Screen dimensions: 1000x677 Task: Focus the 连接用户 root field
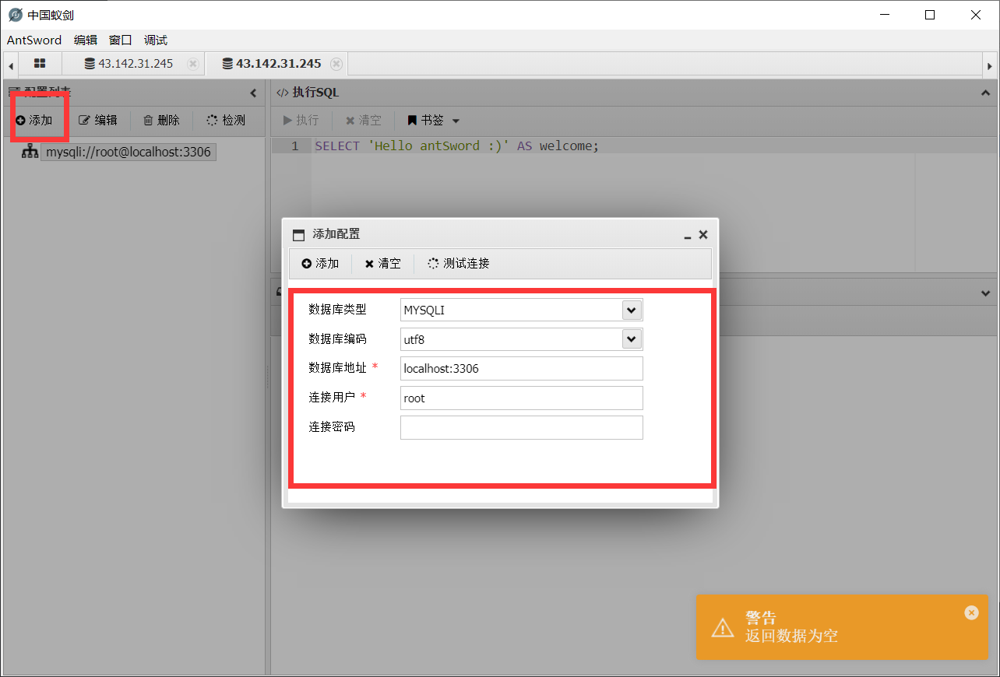click(522, 398)
